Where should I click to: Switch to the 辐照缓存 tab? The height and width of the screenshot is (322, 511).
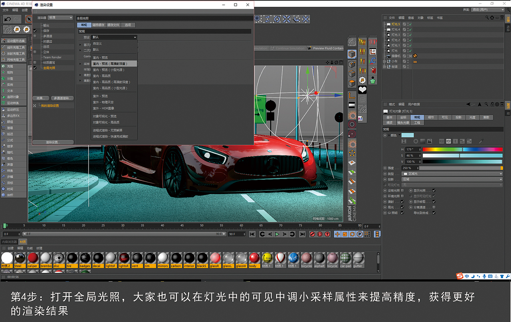tap(98, 25)
